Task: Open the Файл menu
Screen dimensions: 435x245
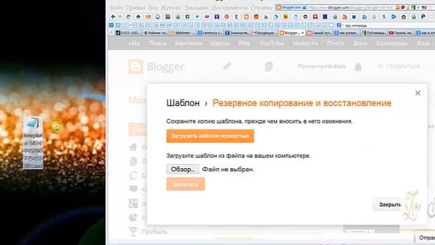Action: [116, 7]
